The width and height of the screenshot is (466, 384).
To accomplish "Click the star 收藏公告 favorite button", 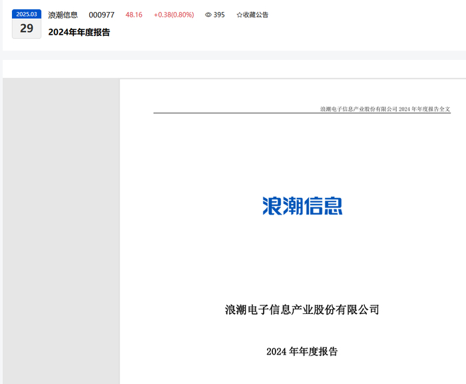I will [252, 15].
